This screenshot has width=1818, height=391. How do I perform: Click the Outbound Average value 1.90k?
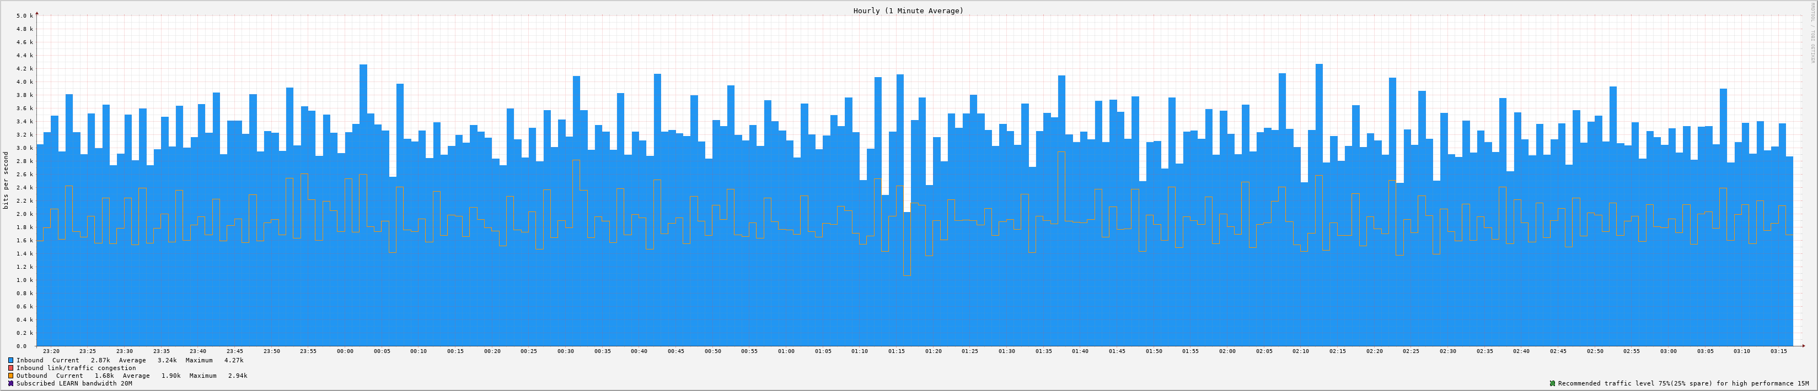[171, 376]
